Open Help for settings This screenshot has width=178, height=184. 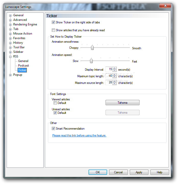[x=160, y=172]
